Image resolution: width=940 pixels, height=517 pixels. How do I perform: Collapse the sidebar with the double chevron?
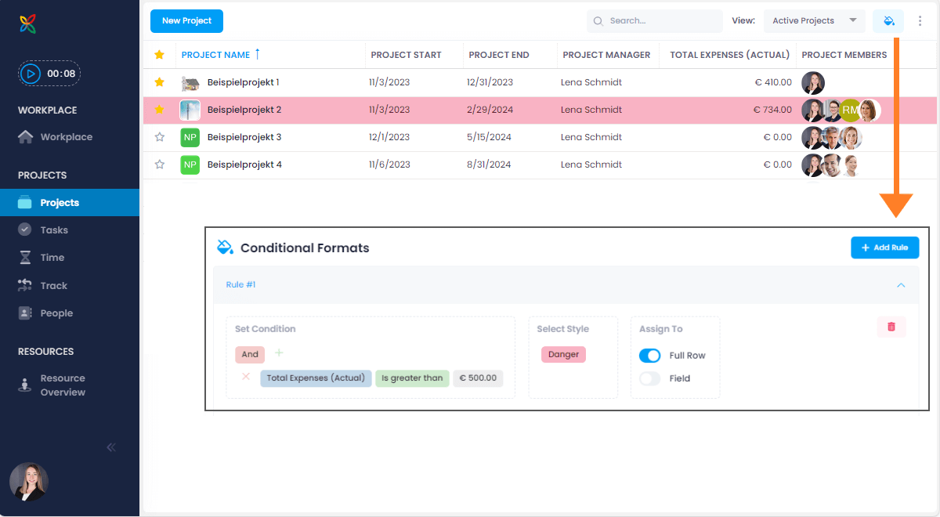tap(111, 447)
